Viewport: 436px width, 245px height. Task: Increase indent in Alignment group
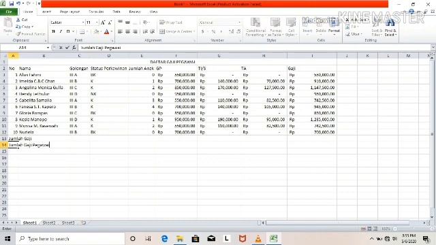point(153,32)
